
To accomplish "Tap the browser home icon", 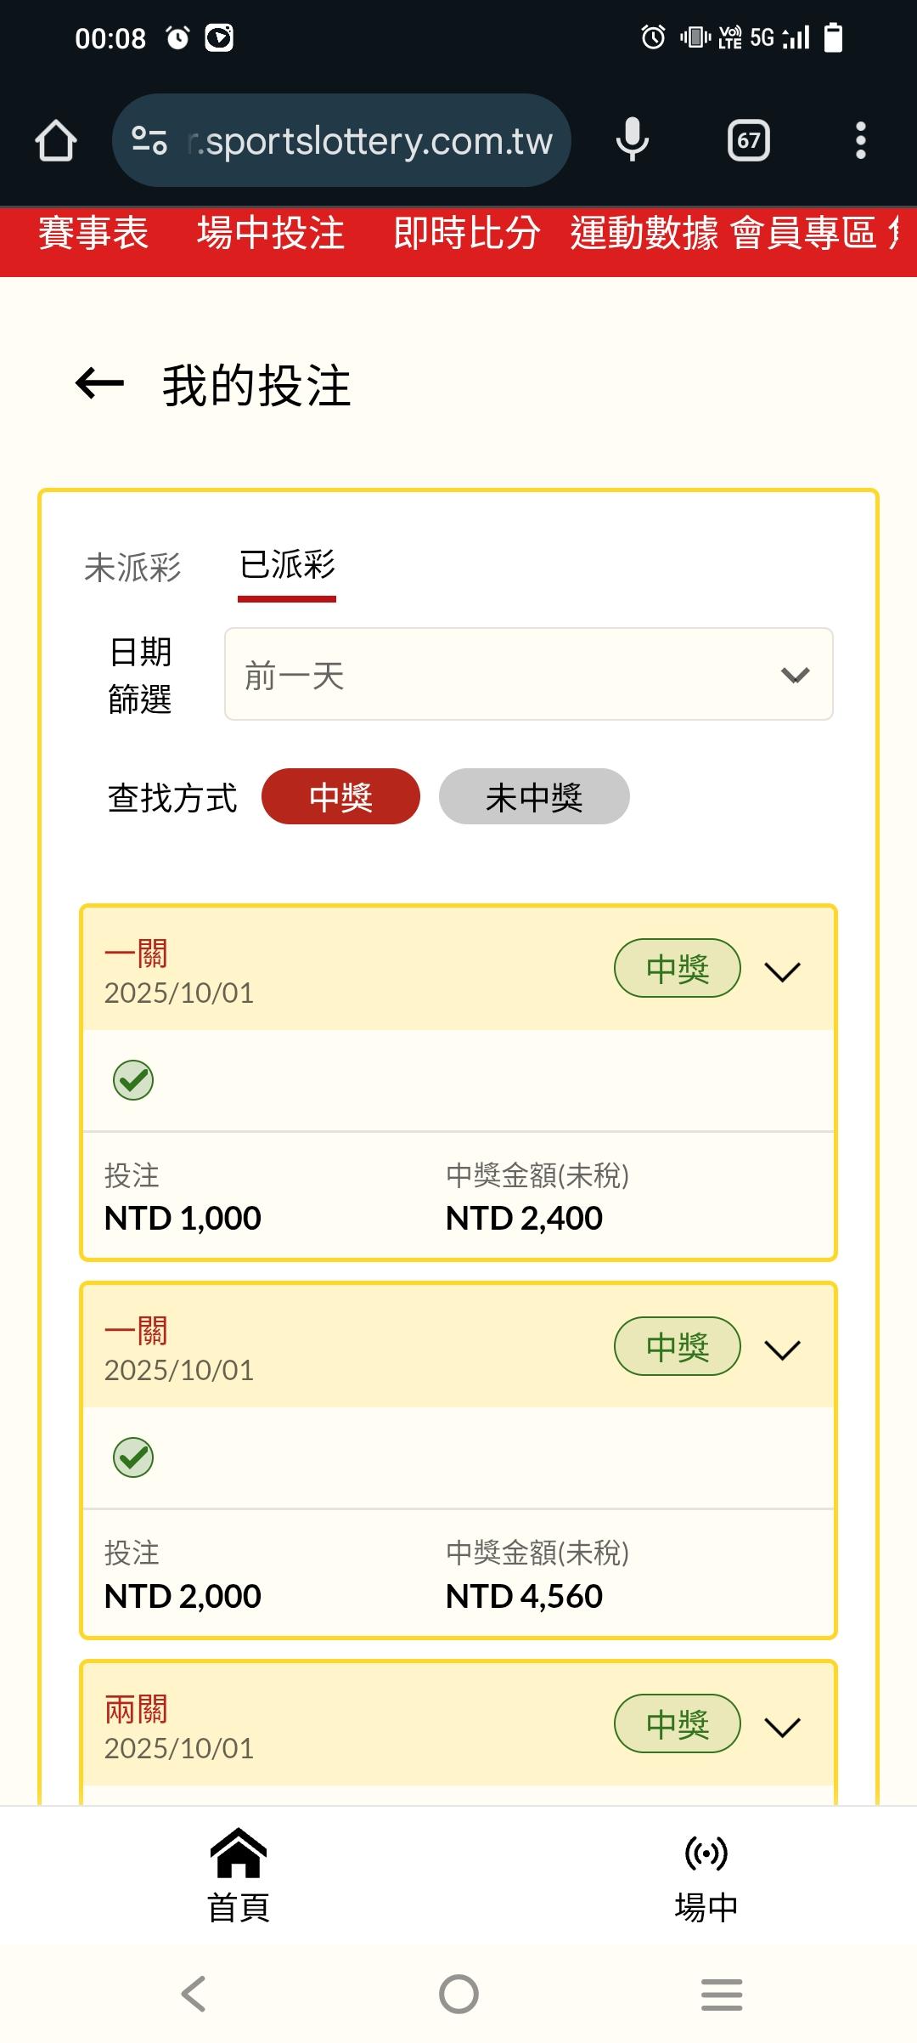I will click(x=56, y=140).
